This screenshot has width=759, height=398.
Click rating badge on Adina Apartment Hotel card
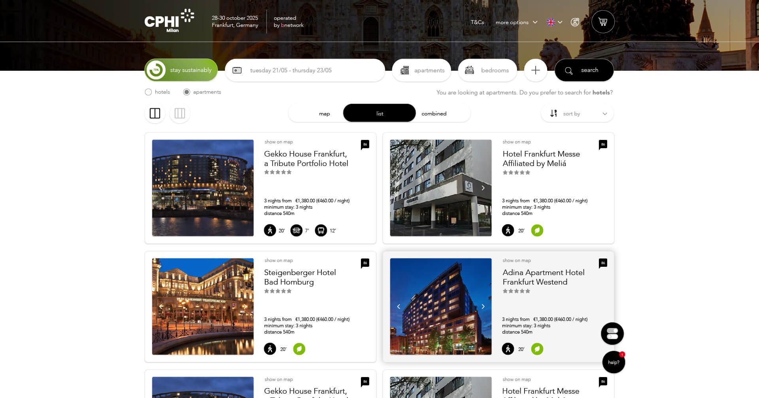point(603,263)
